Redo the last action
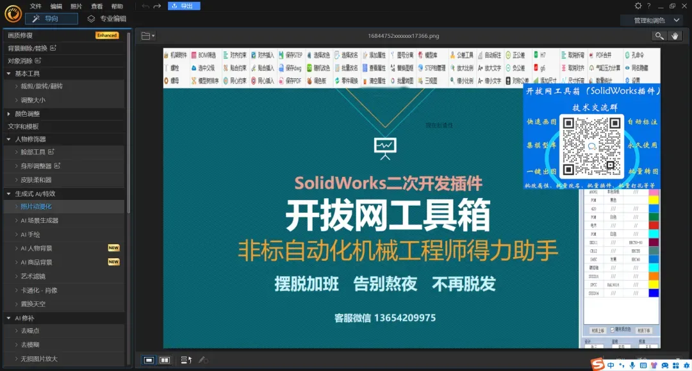Screen dimensions: 692x371 pyautogui.click(x=157, y=6)
